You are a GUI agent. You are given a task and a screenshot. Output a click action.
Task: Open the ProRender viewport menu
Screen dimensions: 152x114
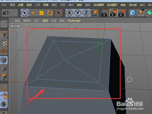[74, 21]
